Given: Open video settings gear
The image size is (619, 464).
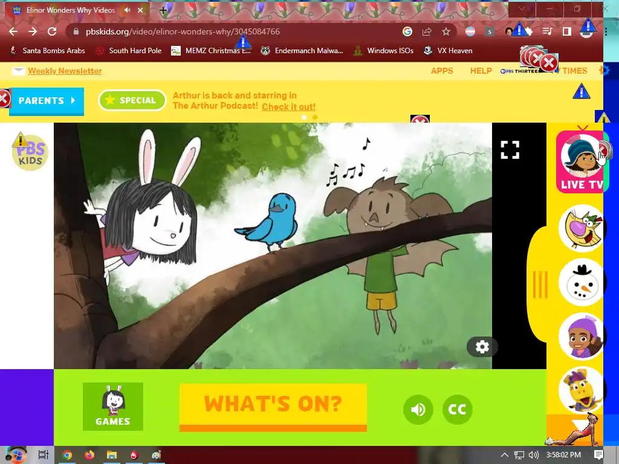Looking at the screenshot, I should (482, 347).
